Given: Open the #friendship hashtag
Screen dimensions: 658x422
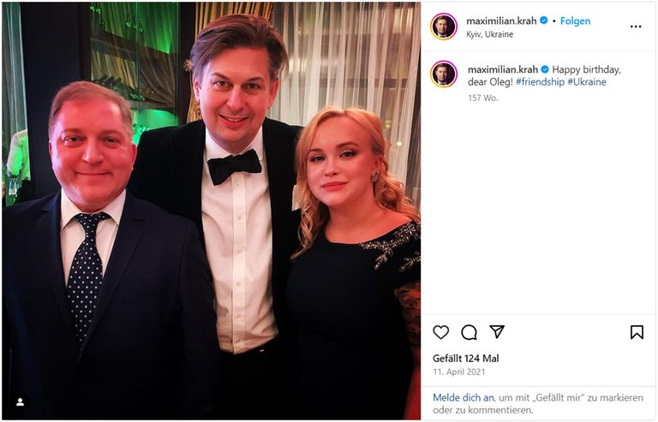Looking at the screenshot, I should pyautogui.click(x=539, y=82).
